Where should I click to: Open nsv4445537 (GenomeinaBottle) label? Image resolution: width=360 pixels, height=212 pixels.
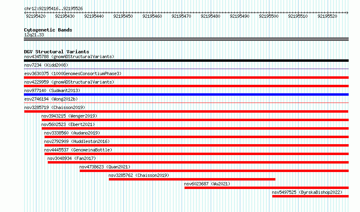click(x=78, y=150)
